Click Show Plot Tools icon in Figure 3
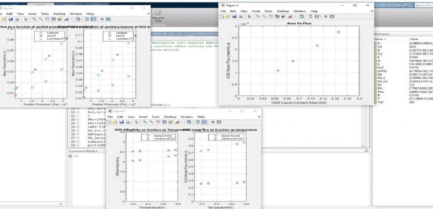The width and height of the screenshot is (433, 209). pyautogui.click(x=332, y=16)
